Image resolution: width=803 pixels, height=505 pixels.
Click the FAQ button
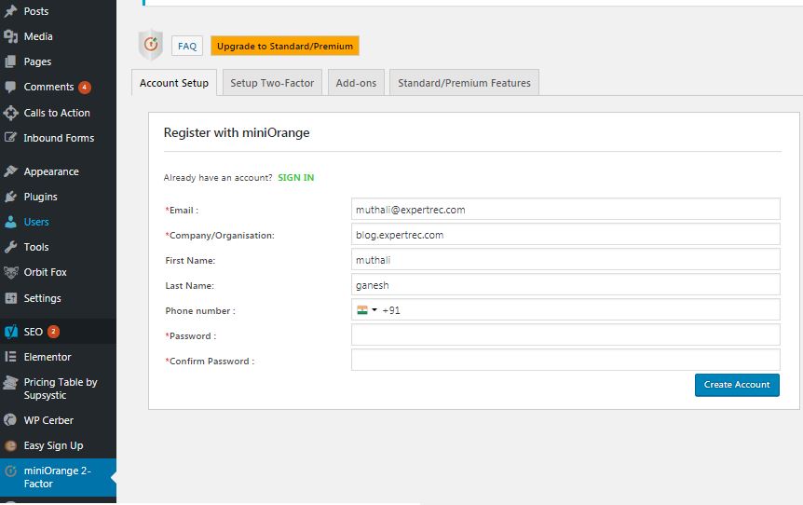click(187, 46)
